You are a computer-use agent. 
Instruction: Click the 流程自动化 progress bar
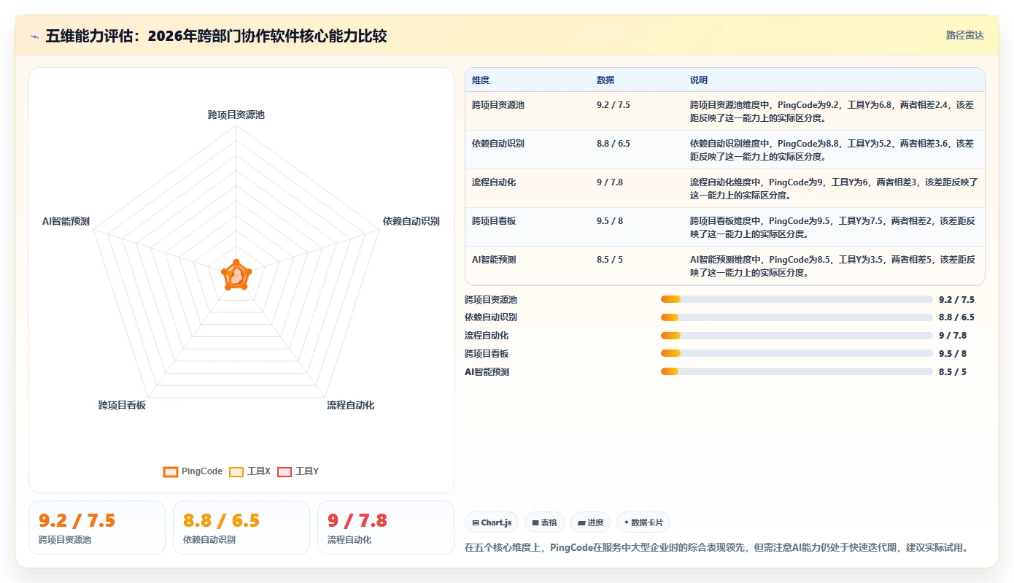coord(797,336)
